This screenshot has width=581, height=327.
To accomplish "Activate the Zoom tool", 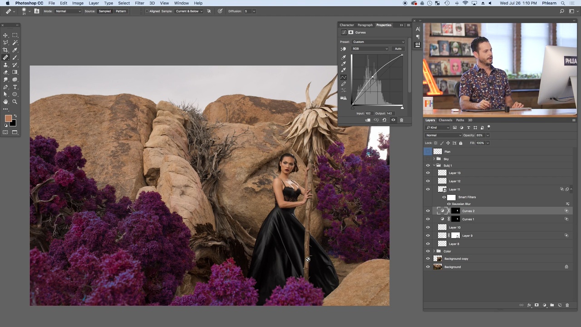I will [x=15, y=102].
